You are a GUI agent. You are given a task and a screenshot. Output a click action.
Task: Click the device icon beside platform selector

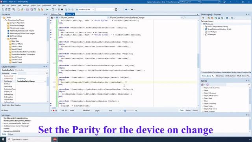click(116, 9)
